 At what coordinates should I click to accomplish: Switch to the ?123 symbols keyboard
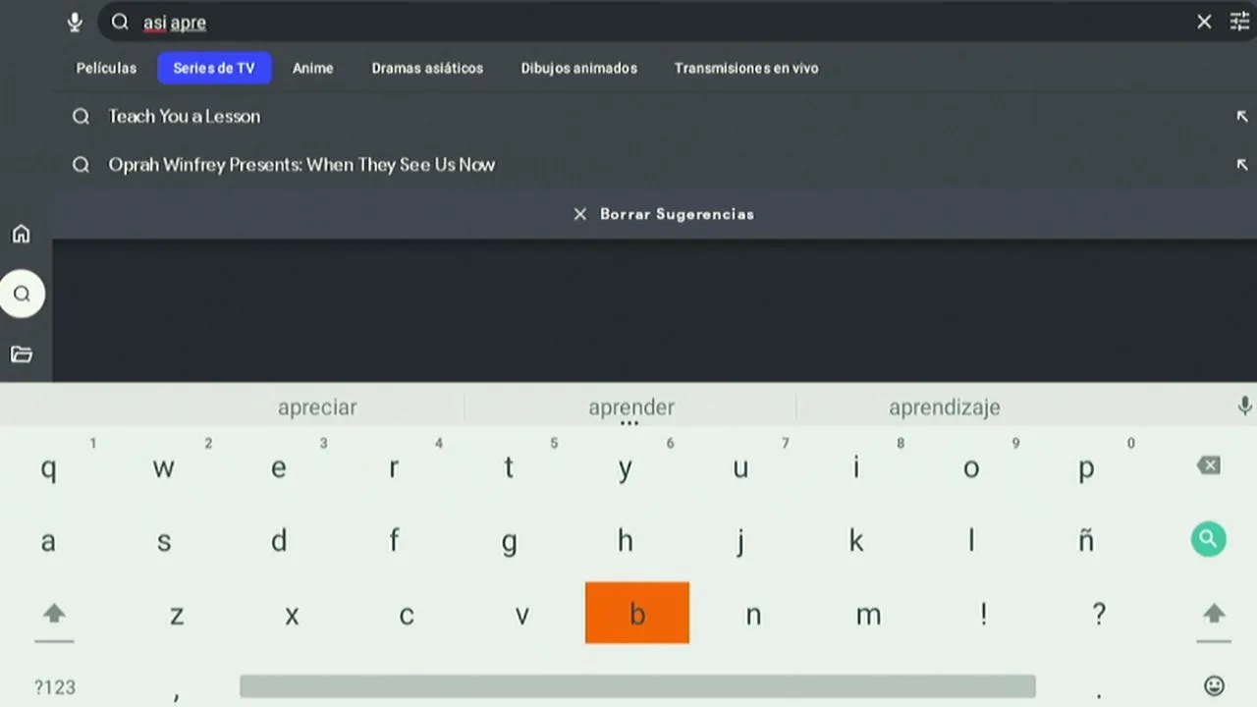[55, 687]
